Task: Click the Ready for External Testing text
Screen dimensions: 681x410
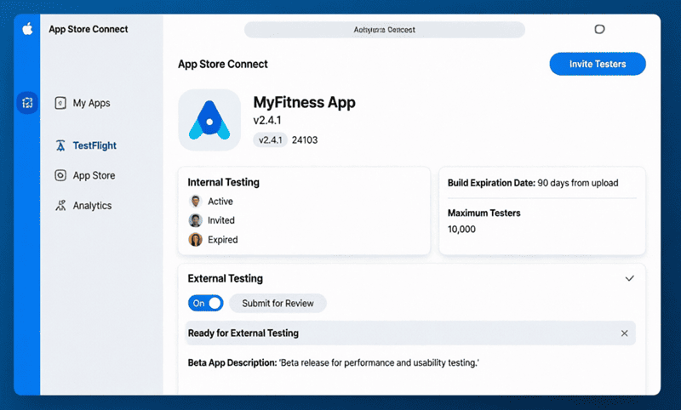Action: pos(243,333)
